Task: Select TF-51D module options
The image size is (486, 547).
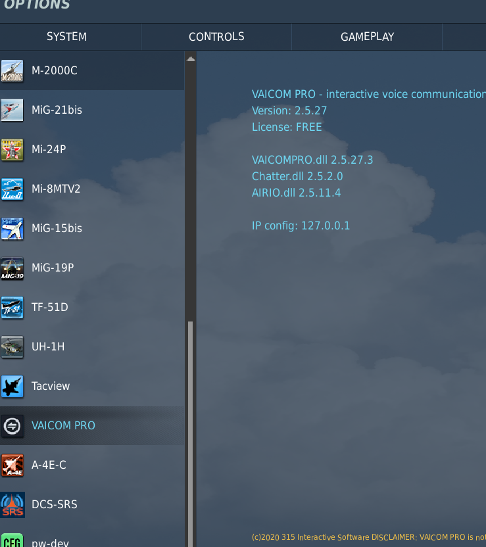Action: [x=92, y=307]
